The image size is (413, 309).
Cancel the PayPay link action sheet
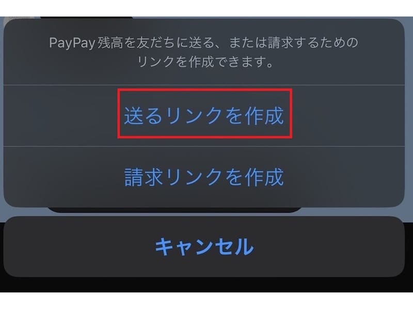[x=204, y=247]
